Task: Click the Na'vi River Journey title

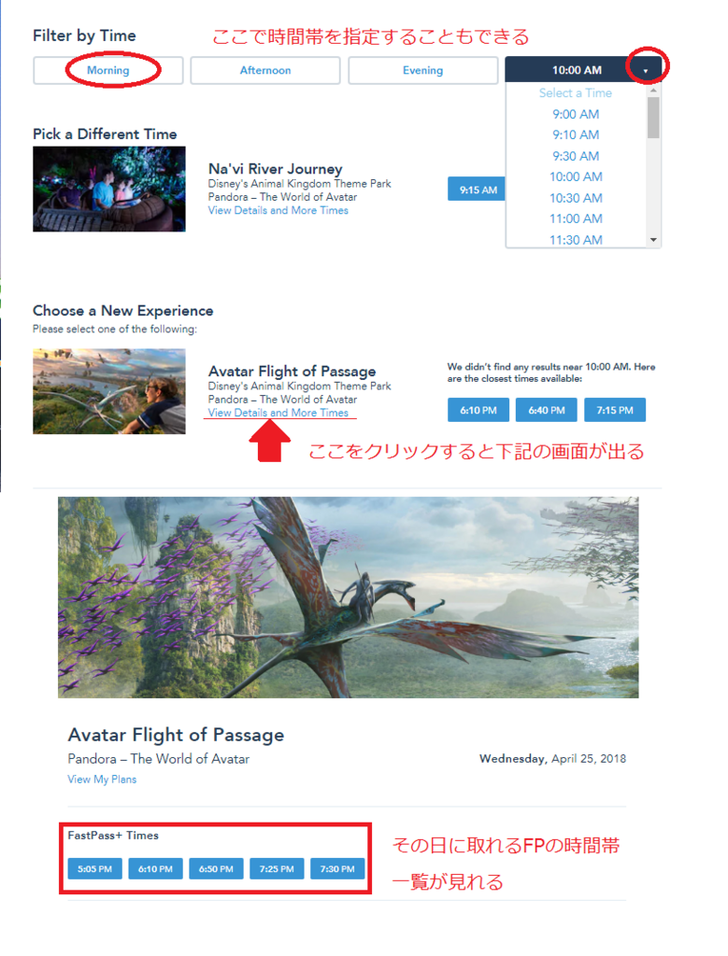Action: (275, 169)
